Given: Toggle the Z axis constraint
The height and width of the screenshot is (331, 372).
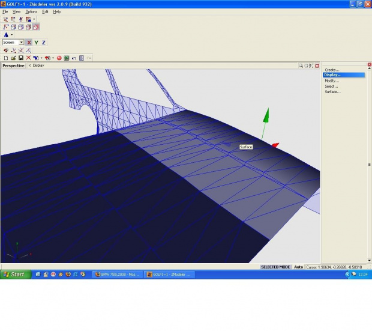Looking at the screenshot, I should click(x=44, y=43).
